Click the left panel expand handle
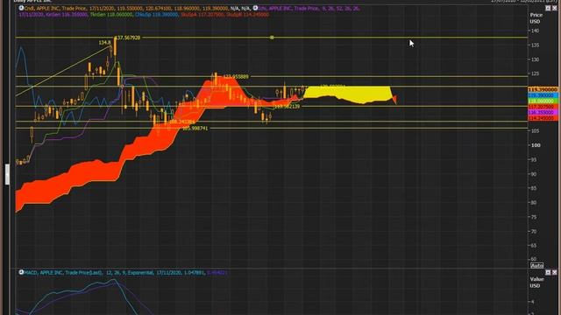This screenshot has width=561, height=315. click(x=7, y=174)
